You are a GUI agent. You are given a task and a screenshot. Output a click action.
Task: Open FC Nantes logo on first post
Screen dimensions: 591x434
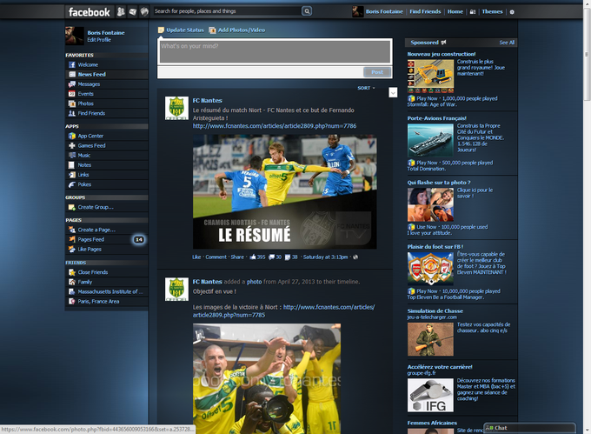176,108
